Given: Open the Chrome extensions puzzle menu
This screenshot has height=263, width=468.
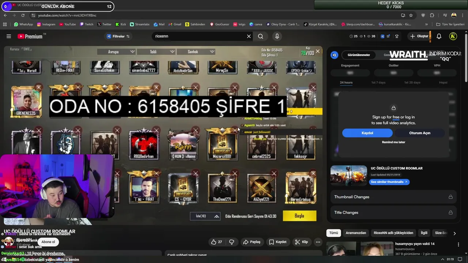Looking at the screenshot, I should 432,15.
